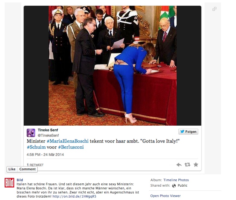
Task: Click the main photo image
Action: (113, 66)
